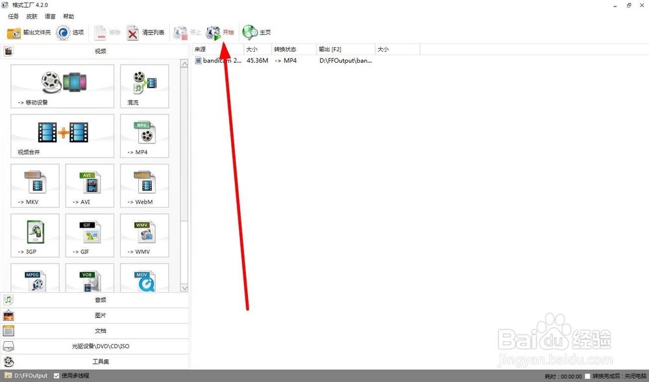Open the 语言 (Language) menu
Viewport: 649px width, 382px height.
pyautogui.click(x=50, y=16)
